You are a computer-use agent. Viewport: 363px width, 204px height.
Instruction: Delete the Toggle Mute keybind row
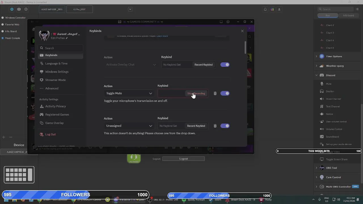coord(215,93)
